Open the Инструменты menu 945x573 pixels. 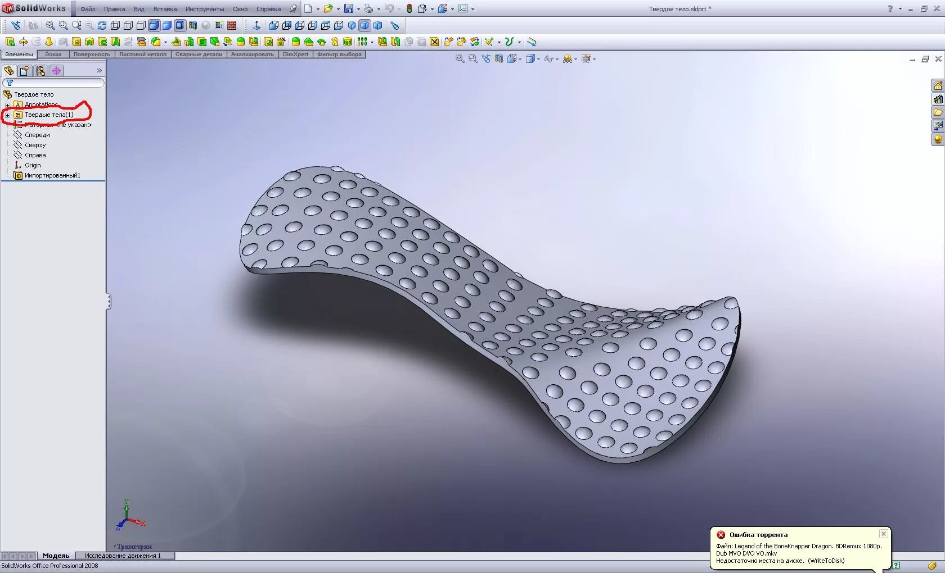coord(205,9)
